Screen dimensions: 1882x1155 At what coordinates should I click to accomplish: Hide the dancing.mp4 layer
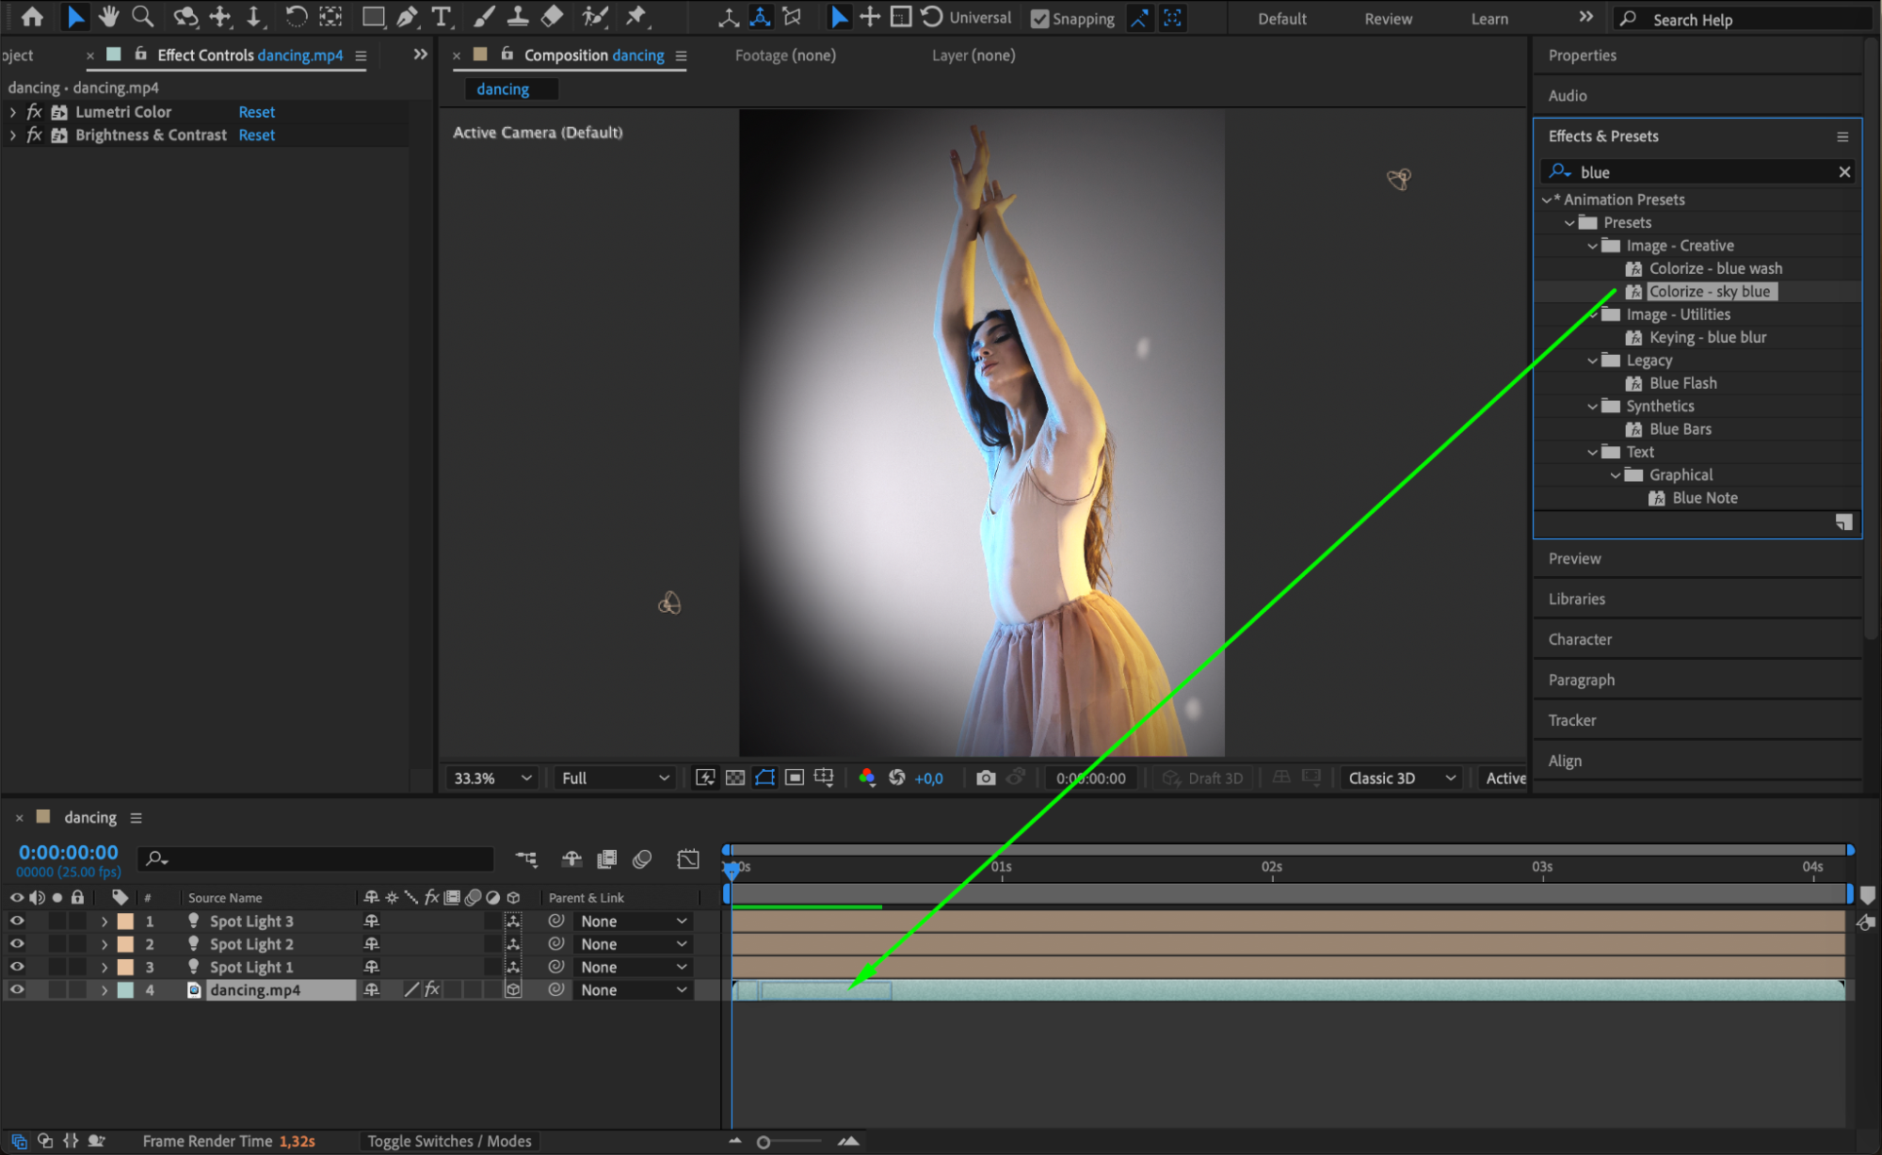coord(17,989)
